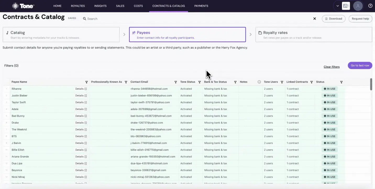Go to the Home menu
This screenshot has height=189, width=375.
pyautogui.click(x=57, y=6)
